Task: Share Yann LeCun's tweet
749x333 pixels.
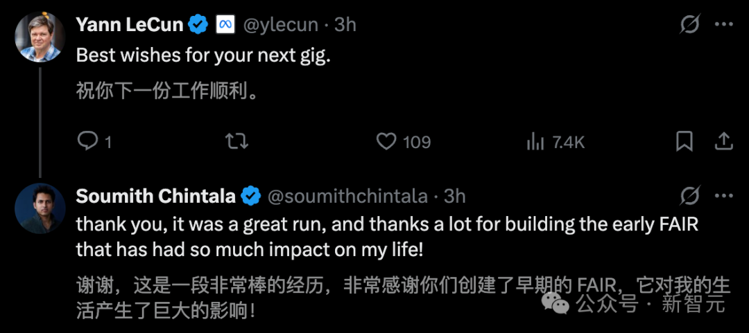Action: [723, 141]
